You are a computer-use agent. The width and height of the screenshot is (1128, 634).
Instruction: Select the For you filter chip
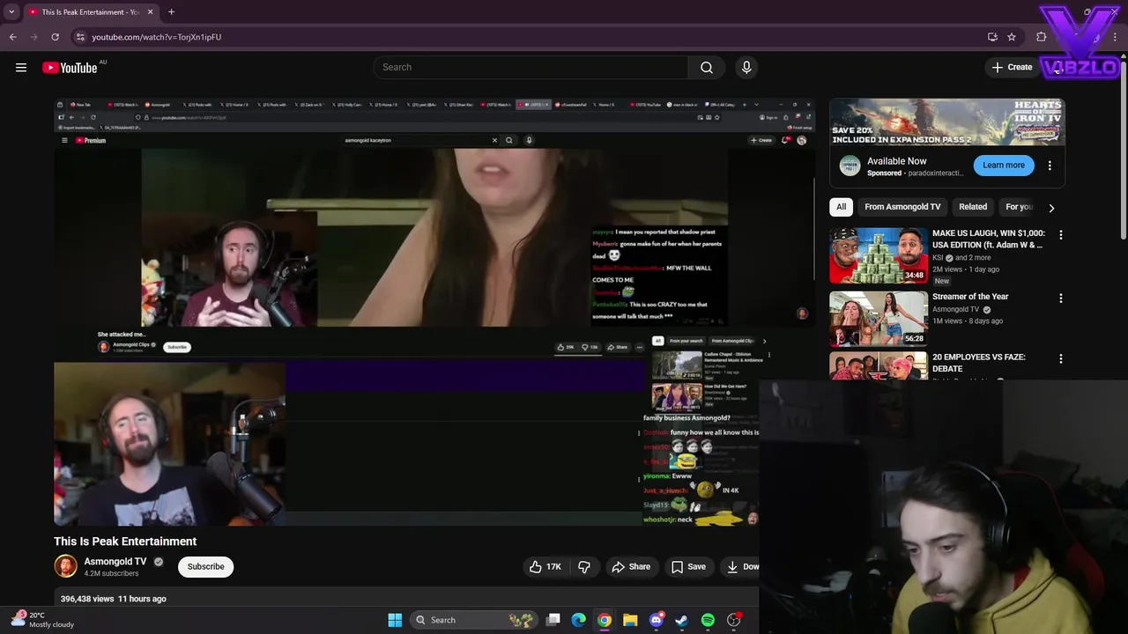click(x=1019, y=207)
